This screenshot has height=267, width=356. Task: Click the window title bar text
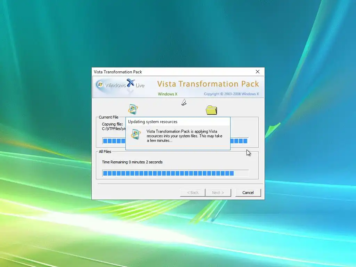point(118,72)
